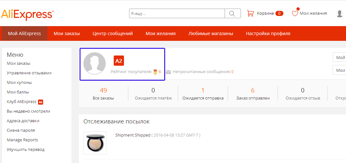The height and width of the screenshot is (163, 346).
Task: Click unread messages count 0
Action: tap(232, 72)
